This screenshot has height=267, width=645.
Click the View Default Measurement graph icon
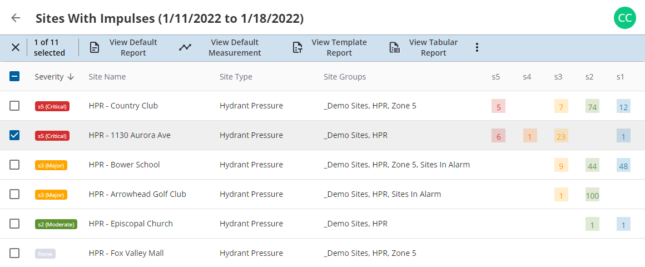185,48
